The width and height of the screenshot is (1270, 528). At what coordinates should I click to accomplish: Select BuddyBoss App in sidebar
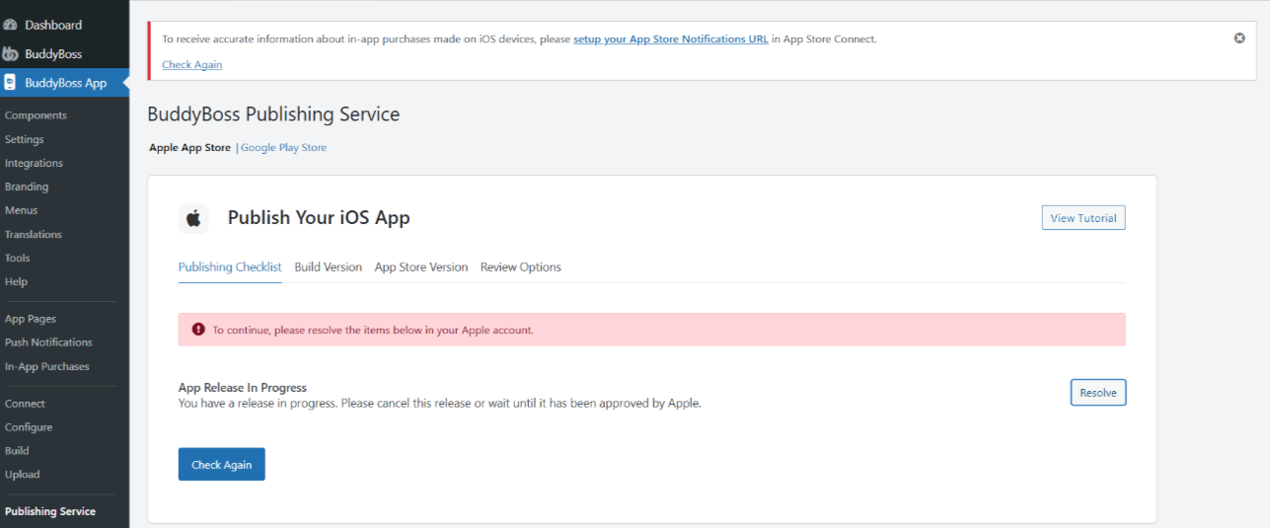click(x=64, y=83)
